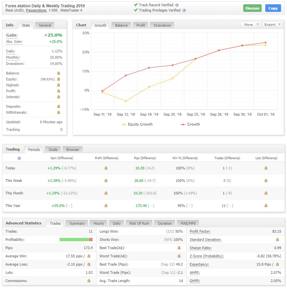The width and height of the screenshot is (287, 288).
Task: Click the Track Record Verified help icon
Action: pyautogui.click(x=177, y=5)
